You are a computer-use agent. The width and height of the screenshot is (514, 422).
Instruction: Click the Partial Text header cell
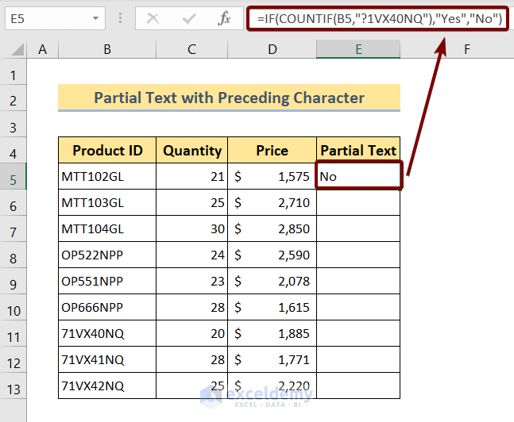coord(358,150)
